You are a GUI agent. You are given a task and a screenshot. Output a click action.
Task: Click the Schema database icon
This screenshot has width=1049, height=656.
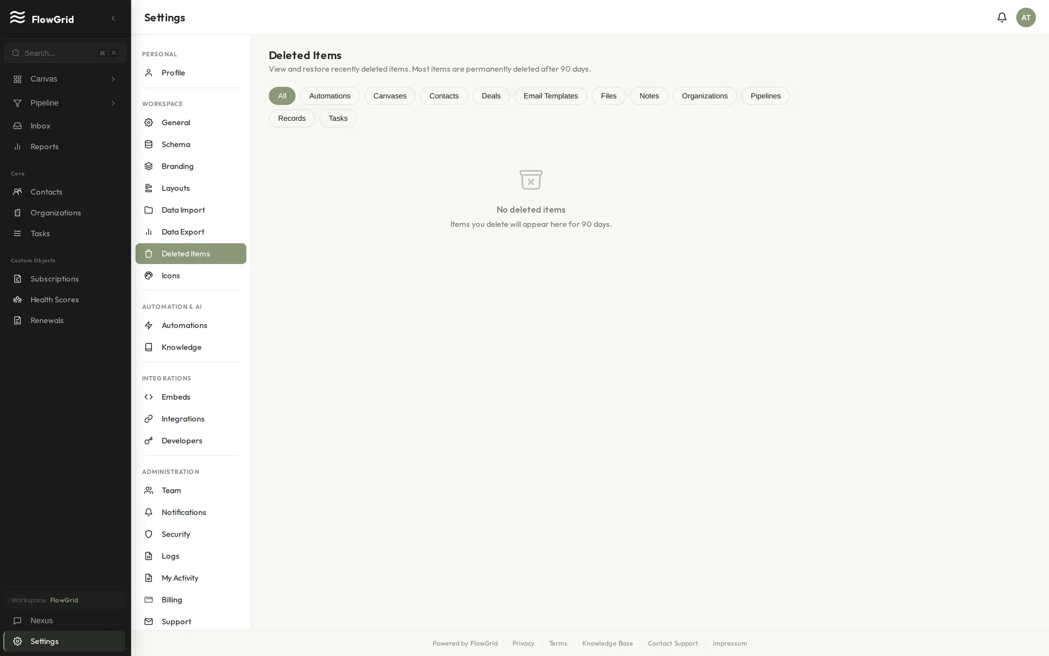pyautogui.click(x=149, y=145)
